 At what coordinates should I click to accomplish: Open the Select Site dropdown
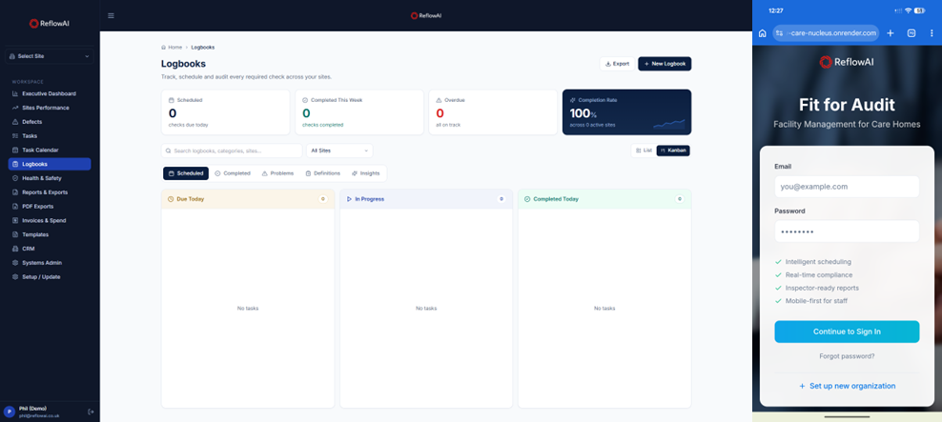(x=50, y=56)
